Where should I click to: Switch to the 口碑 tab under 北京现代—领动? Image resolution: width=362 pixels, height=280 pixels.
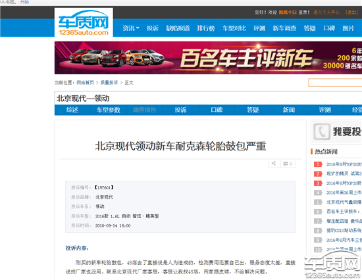click(x=217, y=110)
